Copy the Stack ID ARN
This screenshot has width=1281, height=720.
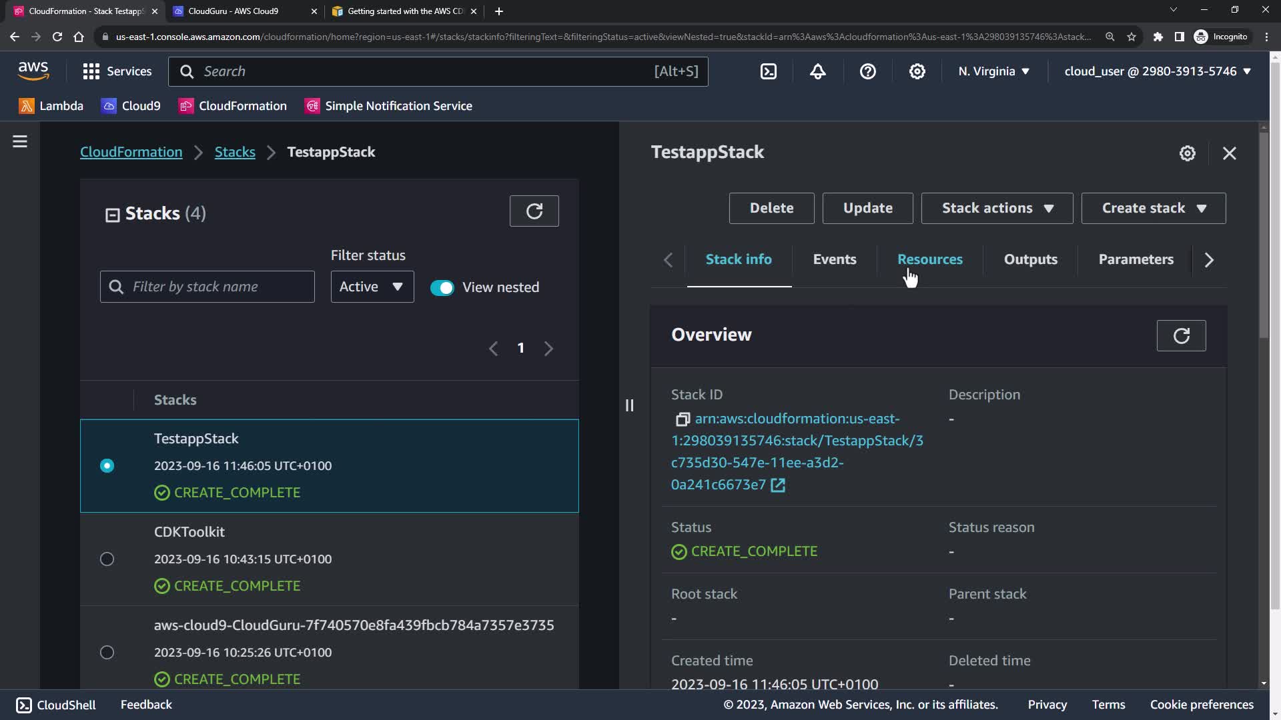tap(682, 419)
